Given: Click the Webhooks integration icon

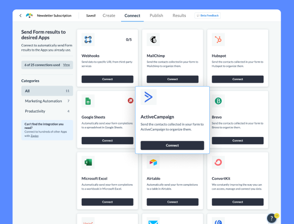Looking at the screenshot, I should point(88,39).
